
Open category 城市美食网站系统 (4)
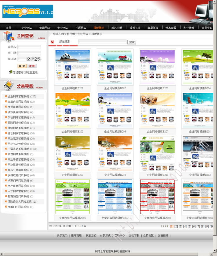coord(21,112)
